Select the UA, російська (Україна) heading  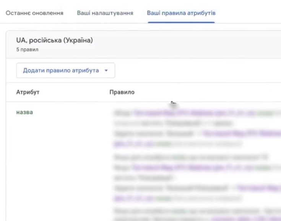(54, 40)
